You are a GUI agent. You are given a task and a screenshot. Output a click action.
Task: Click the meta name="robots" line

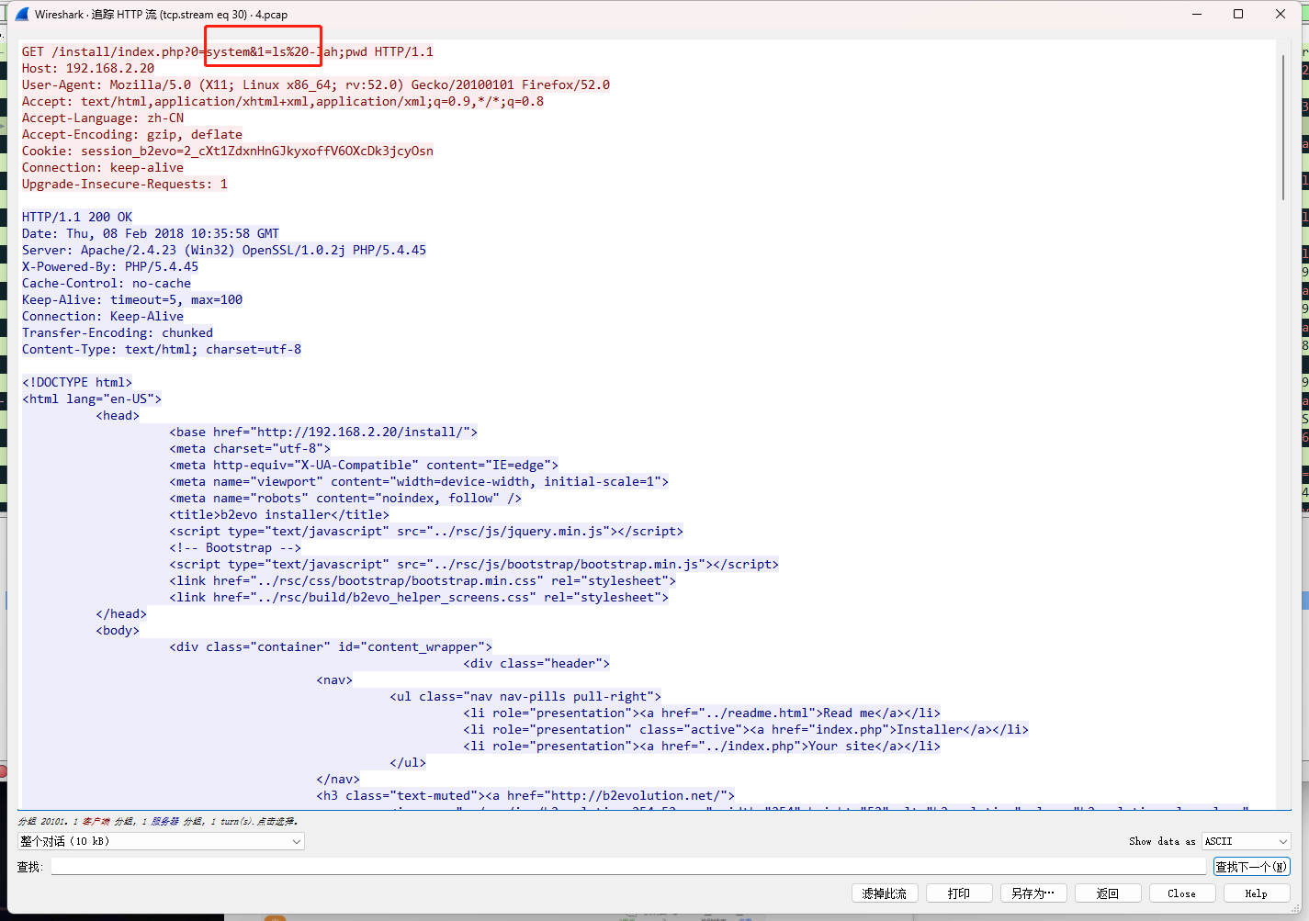click(x=345, y=498)
